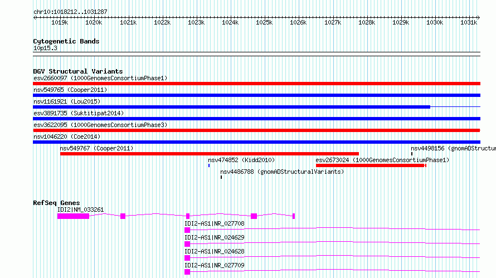The height and width of the screenshot is (278, 496).
Task: Click the 1030k ruler tick label
Action: point(435,22)
